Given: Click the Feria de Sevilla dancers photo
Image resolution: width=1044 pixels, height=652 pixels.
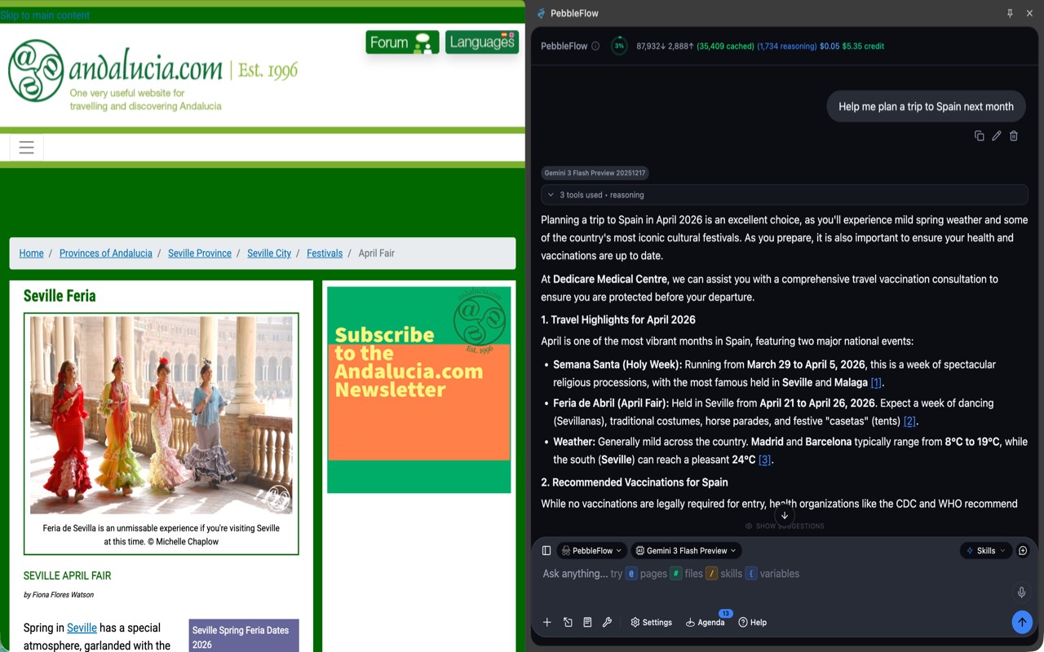Looking at the screenshot, I should (161, 415).
